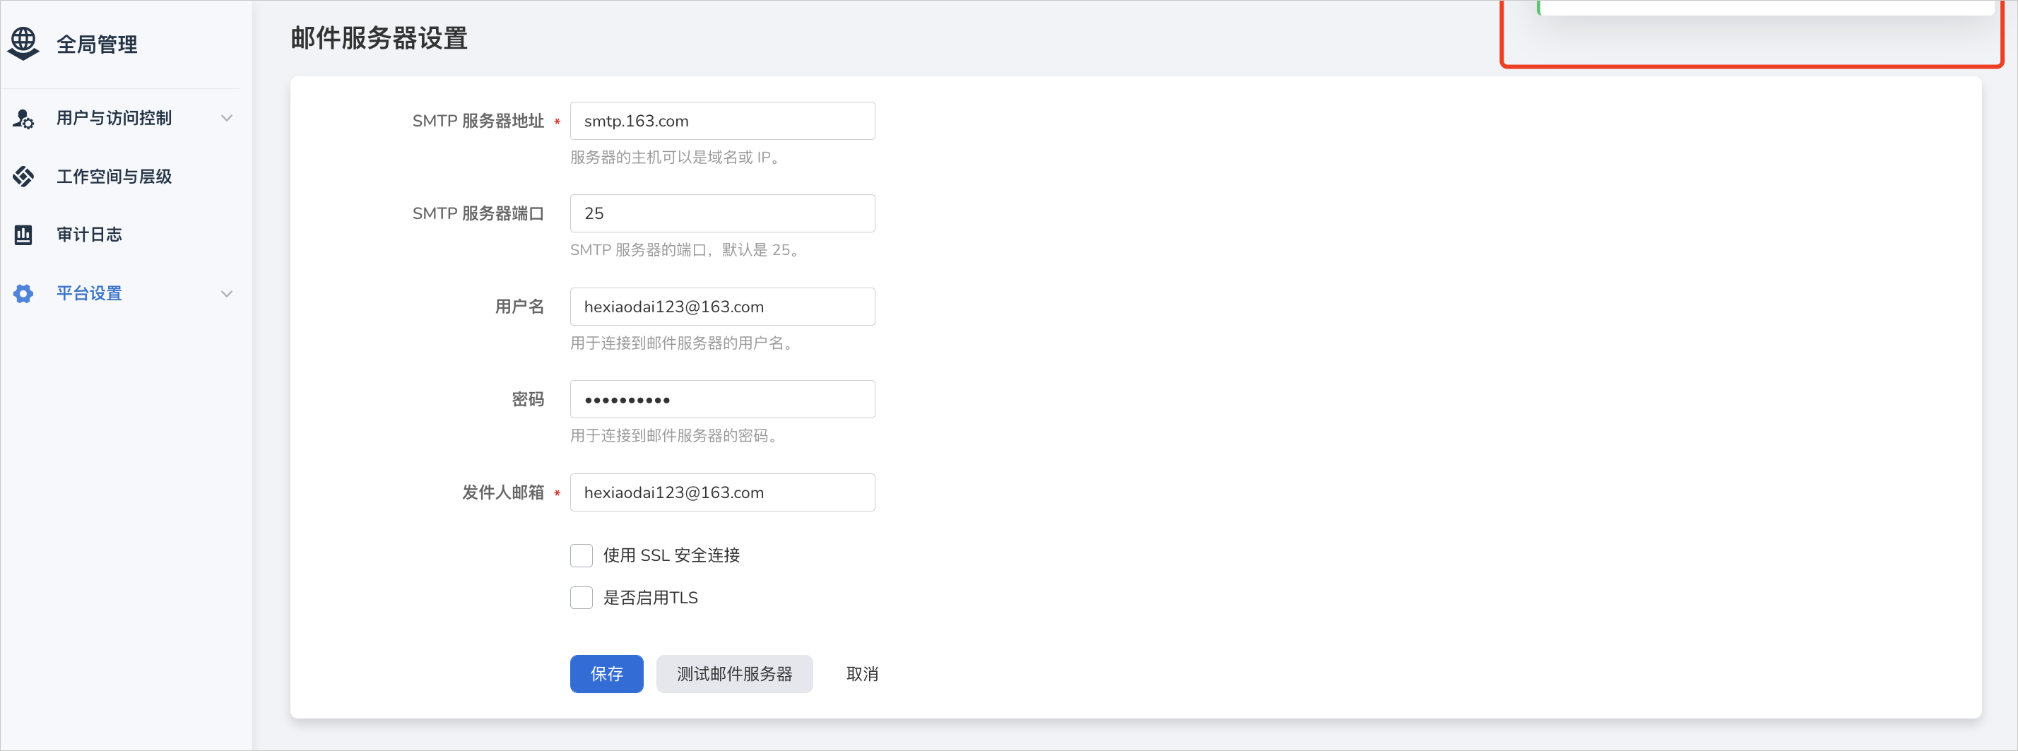Click the 测试邮件服务器 button
This screenshot has height=751, width=2018.
click(x=734, y=673)
